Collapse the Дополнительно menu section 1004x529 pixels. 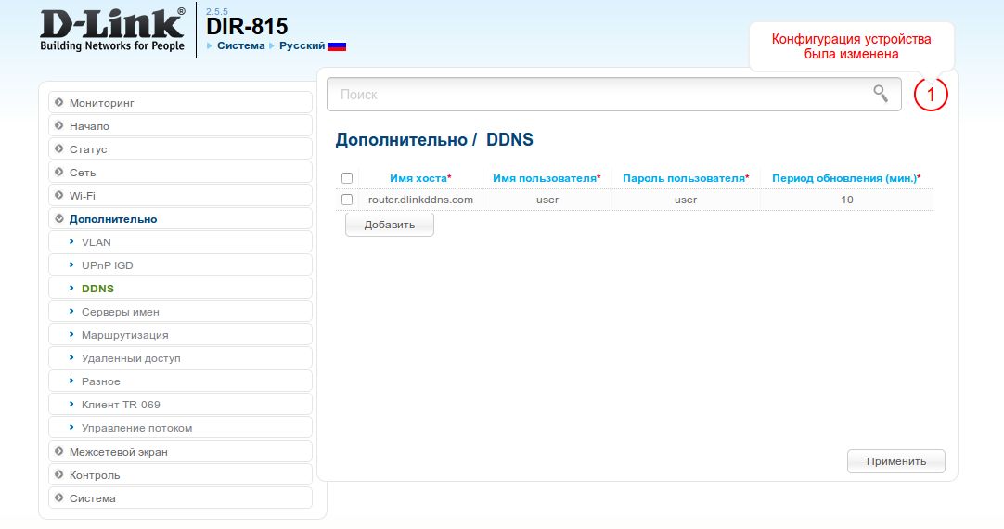(x=112, y=219)
